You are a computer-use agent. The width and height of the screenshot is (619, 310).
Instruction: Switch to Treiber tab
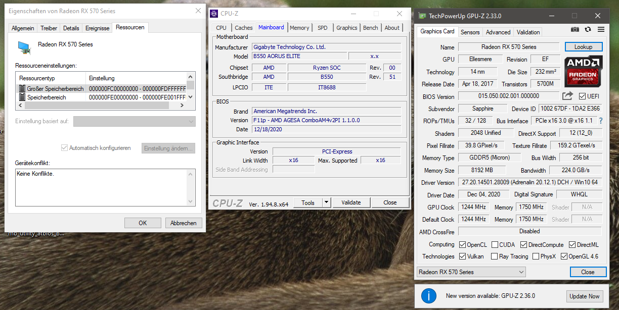coord(49,28)
